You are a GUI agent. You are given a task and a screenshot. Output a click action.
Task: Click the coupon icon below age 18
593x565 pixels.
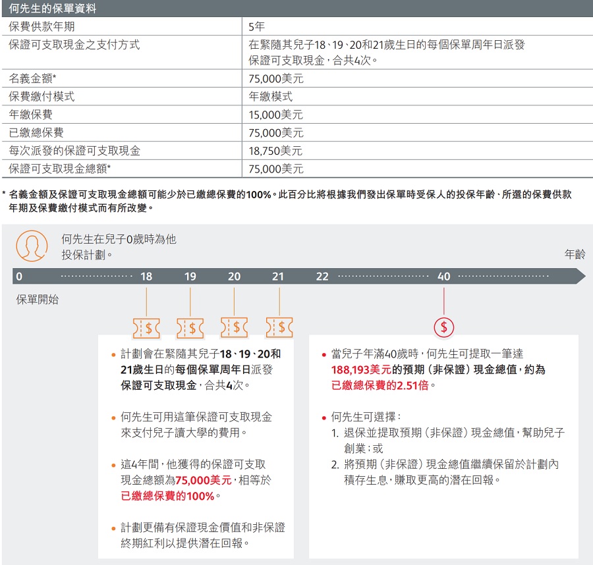(146, 327)
